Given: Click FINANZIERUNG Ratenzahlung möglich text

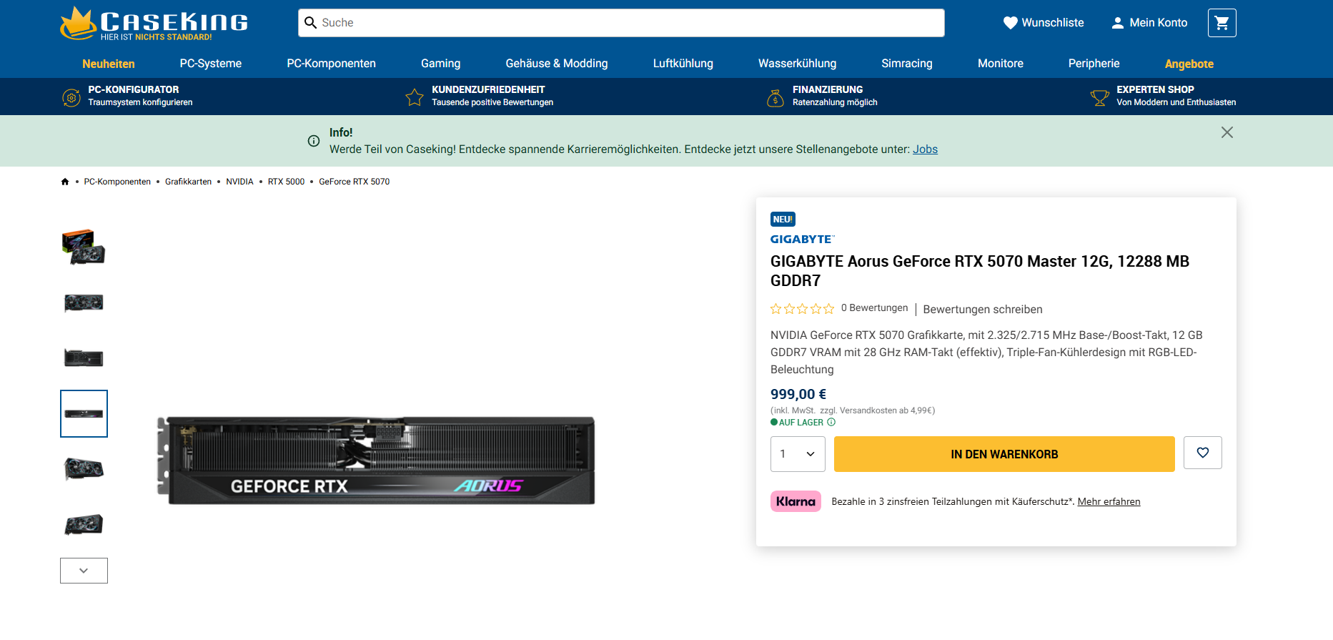Looking at the screenshot, I should coord(835,96).
